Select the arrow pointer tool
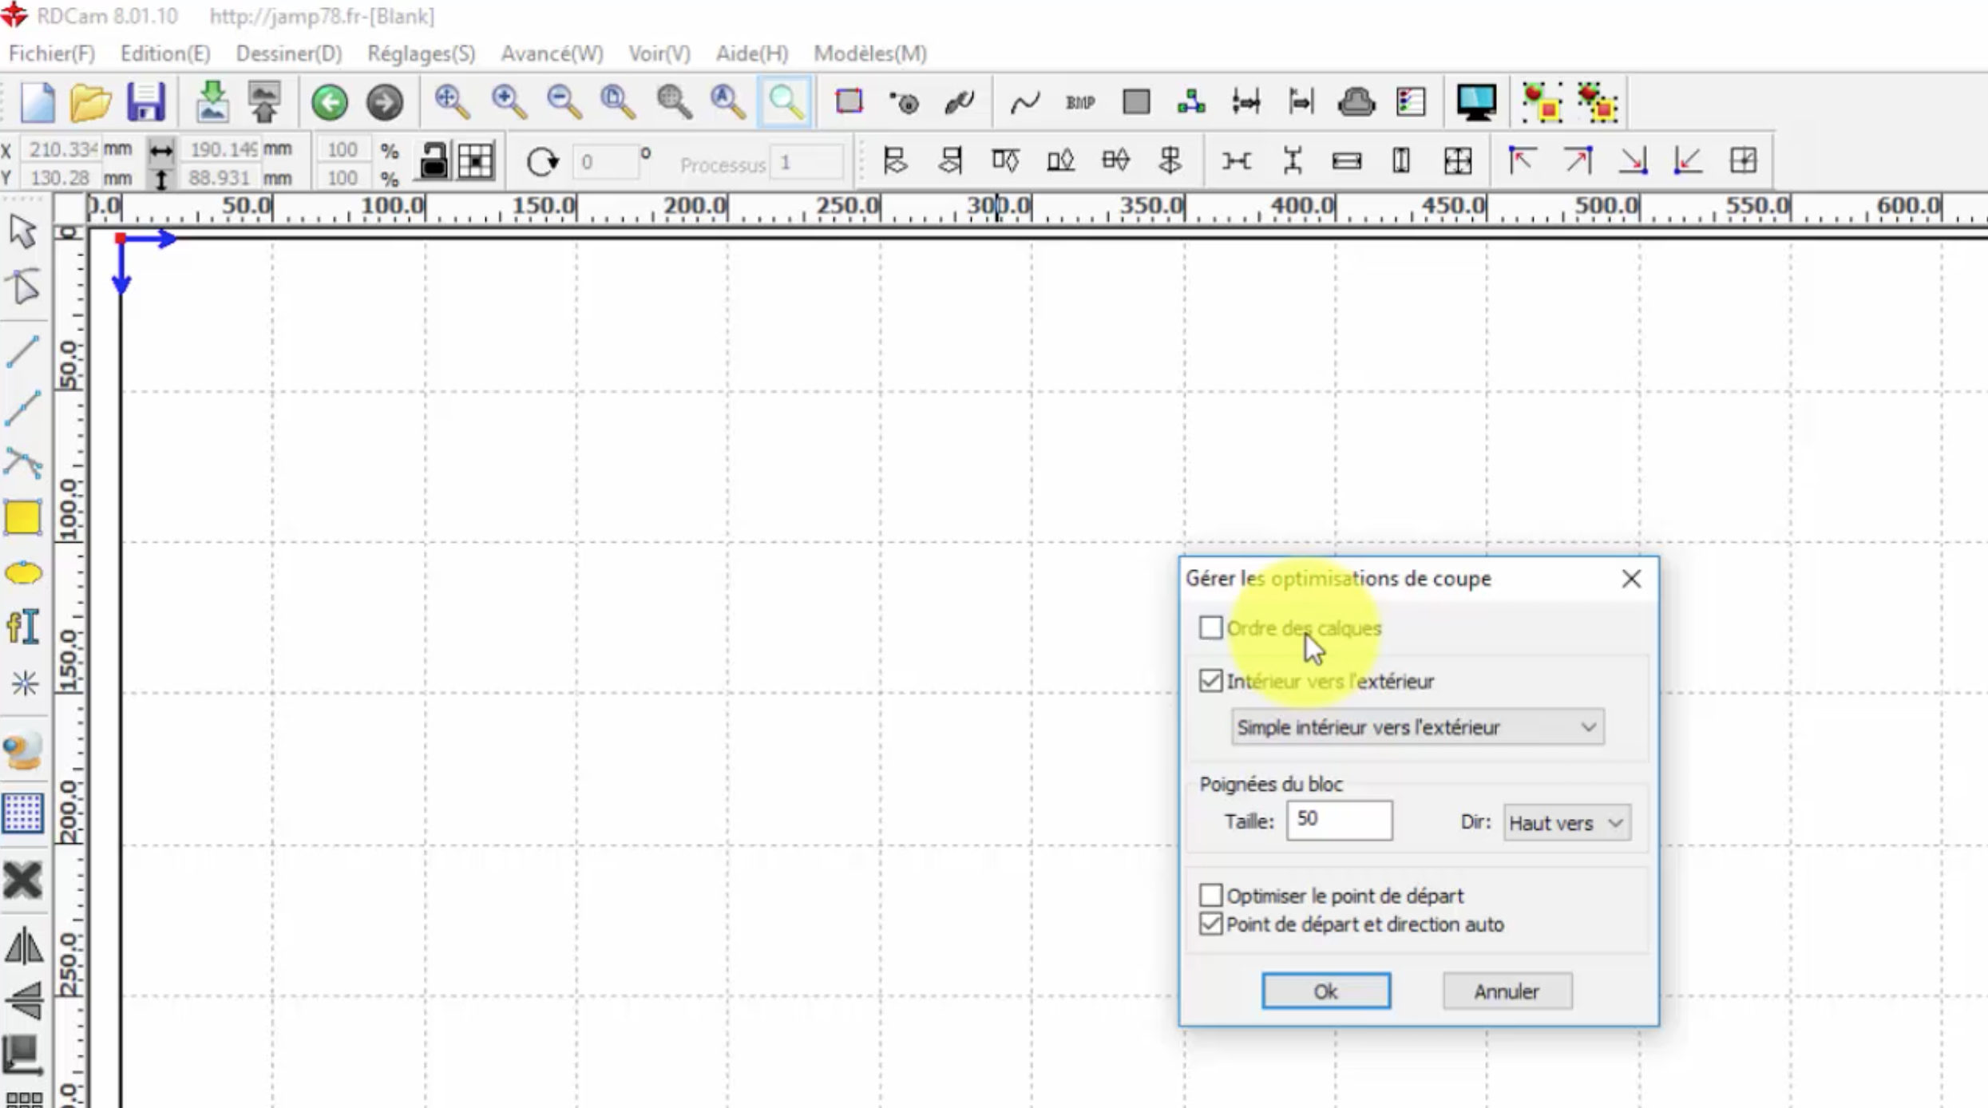This screenshot has width=1988, height=1108. 23,231
